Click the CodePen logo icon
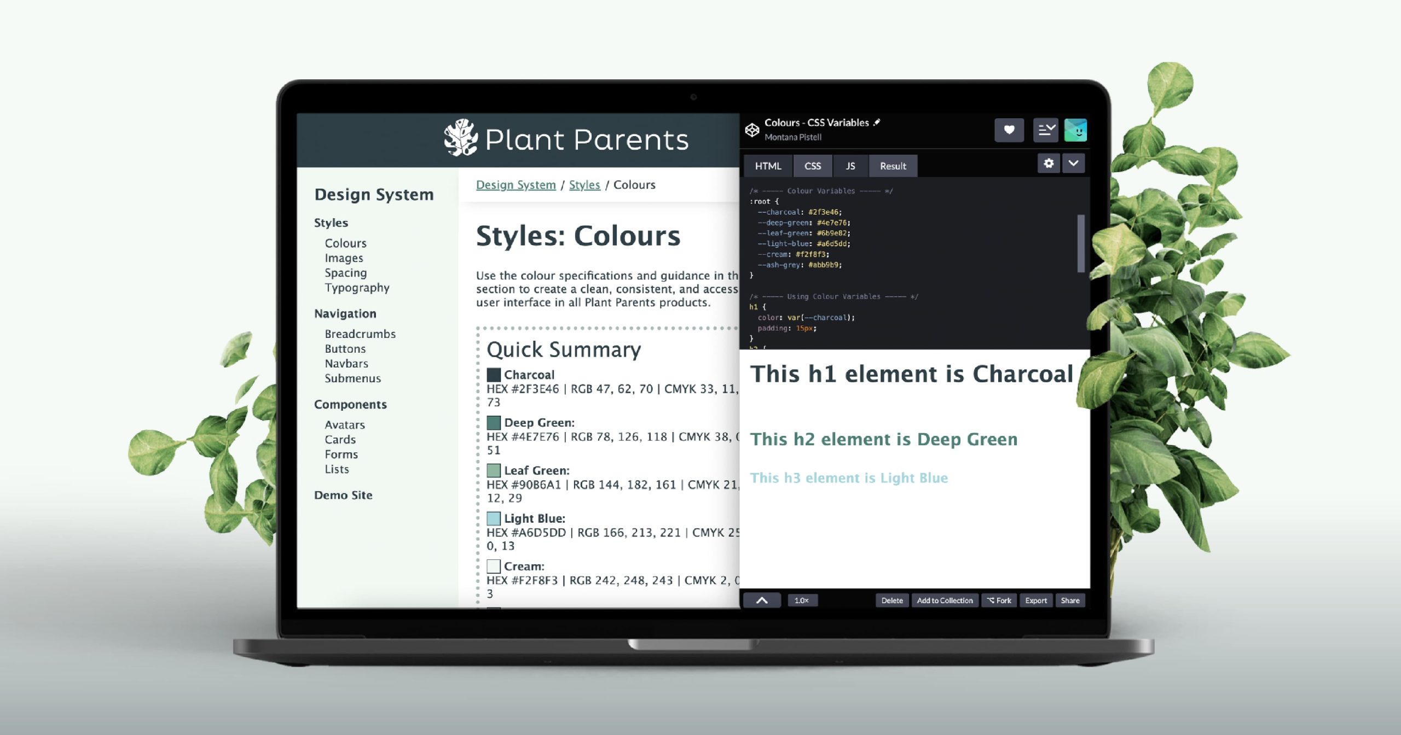The height and width of the screenshot is (735, 1401). (x=752, y=129)
